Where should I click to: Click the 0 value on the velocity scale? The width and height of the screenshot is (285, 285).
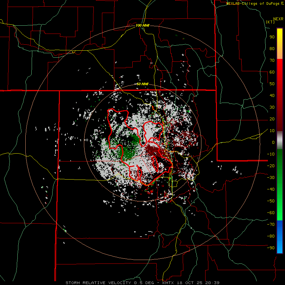tap(273, 142)
